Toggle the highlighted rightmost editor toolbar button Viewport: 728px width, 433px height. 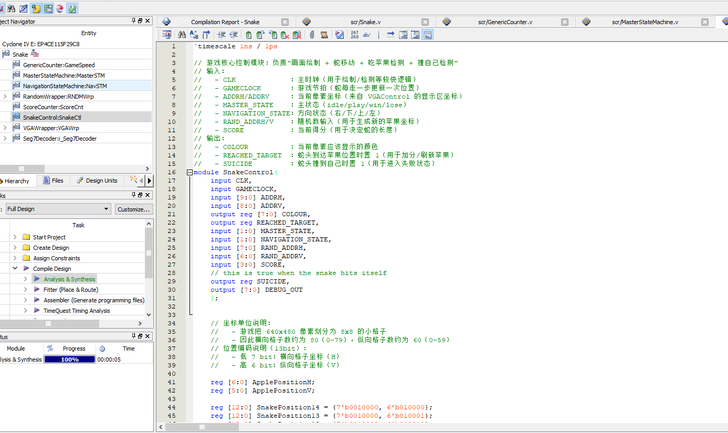[428, 35]
